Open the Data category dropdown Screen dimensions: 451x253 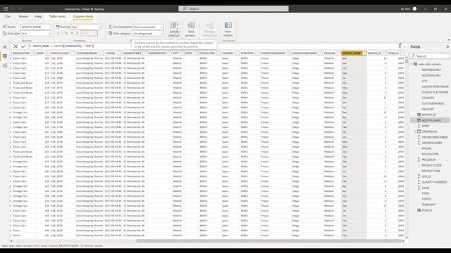click(x=148, y=34)
